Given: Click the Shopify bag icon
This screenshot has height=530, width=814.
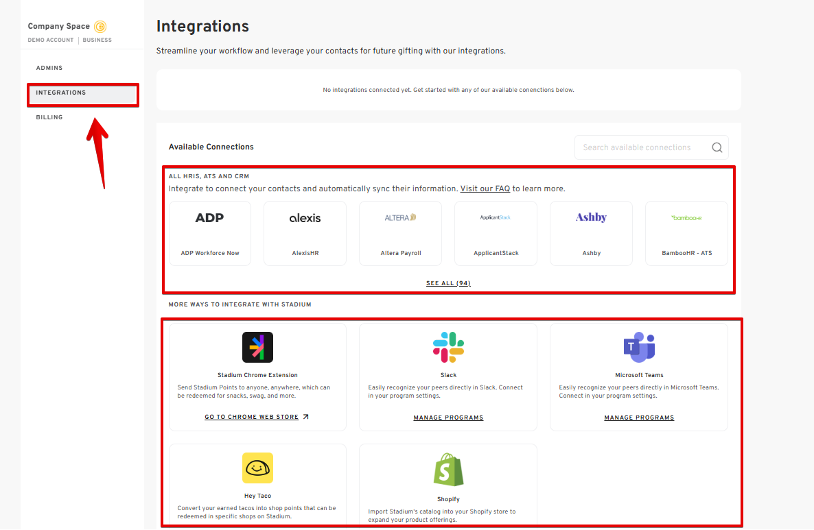Looking at the screenshot, I should click(449, 470).
